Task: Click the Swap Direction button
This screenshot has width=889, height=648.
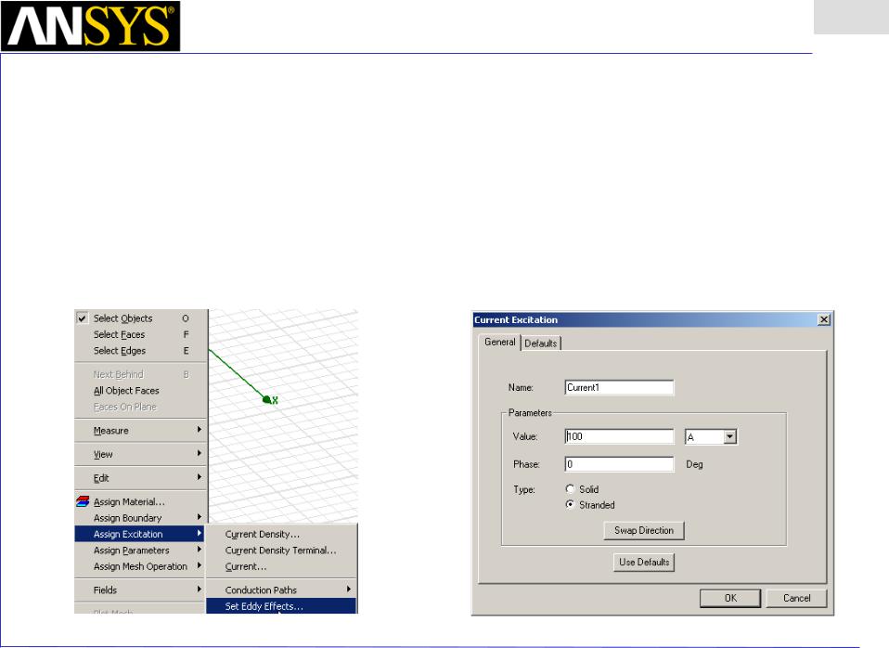Action: 644,530
